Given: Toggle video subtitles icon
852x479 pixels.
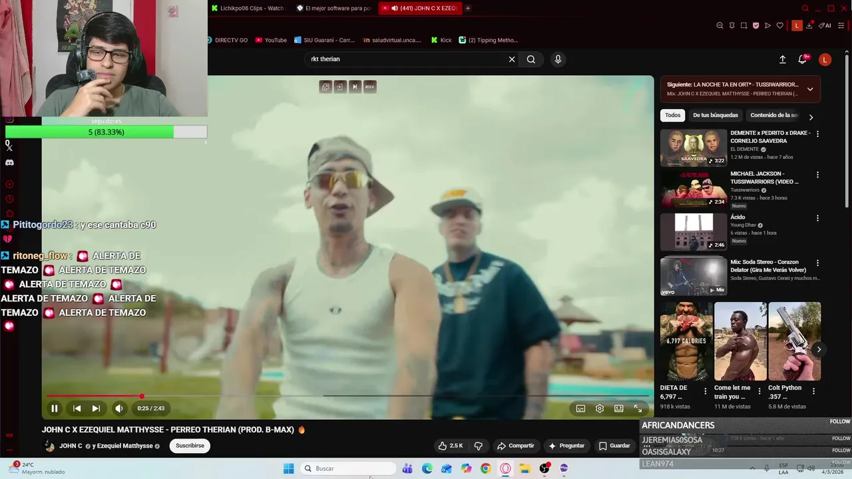Looking at the screenshot, I should [580, 408].
